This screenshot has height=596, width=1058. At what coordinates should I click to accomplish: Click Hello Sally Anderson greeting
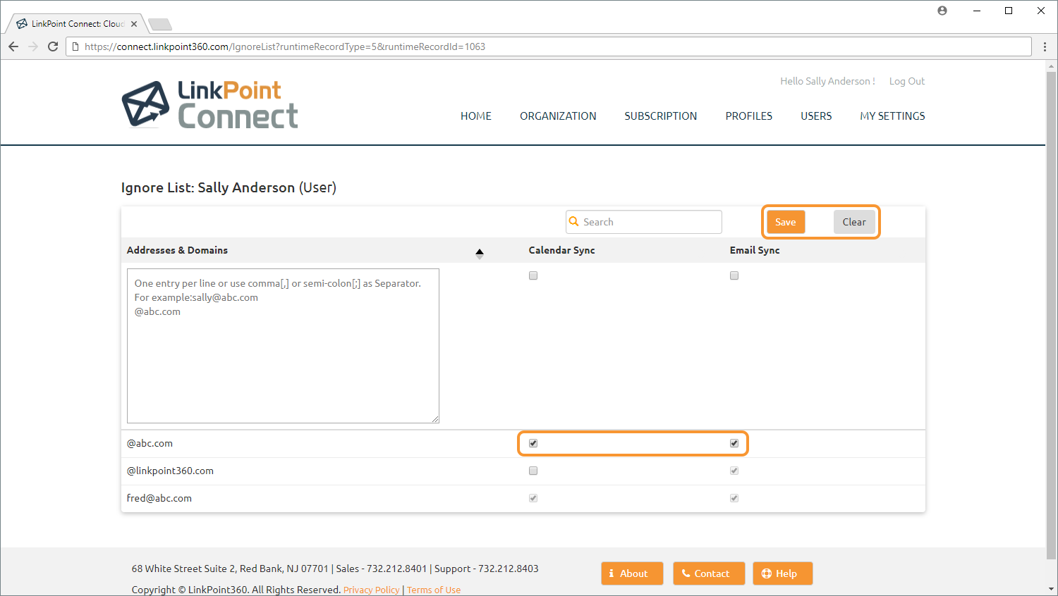pyautogui.click(x=827, y=81)
